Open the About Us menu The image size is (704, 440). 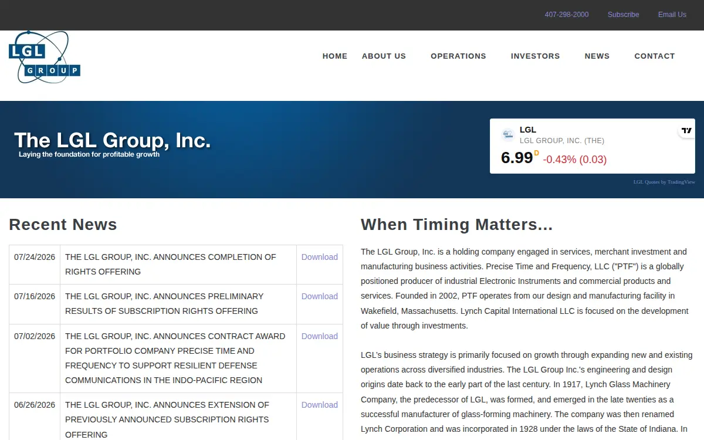pyautogui.click(x=384, y=56)
